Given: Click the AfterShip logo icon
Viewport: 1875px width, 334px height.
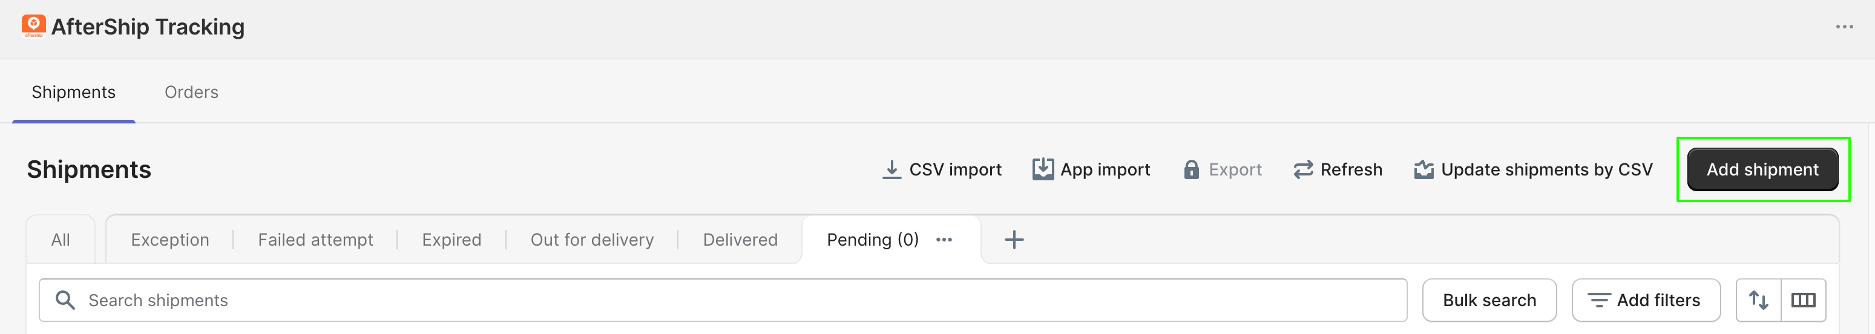Looking at the screenshot, I should 33,25.
